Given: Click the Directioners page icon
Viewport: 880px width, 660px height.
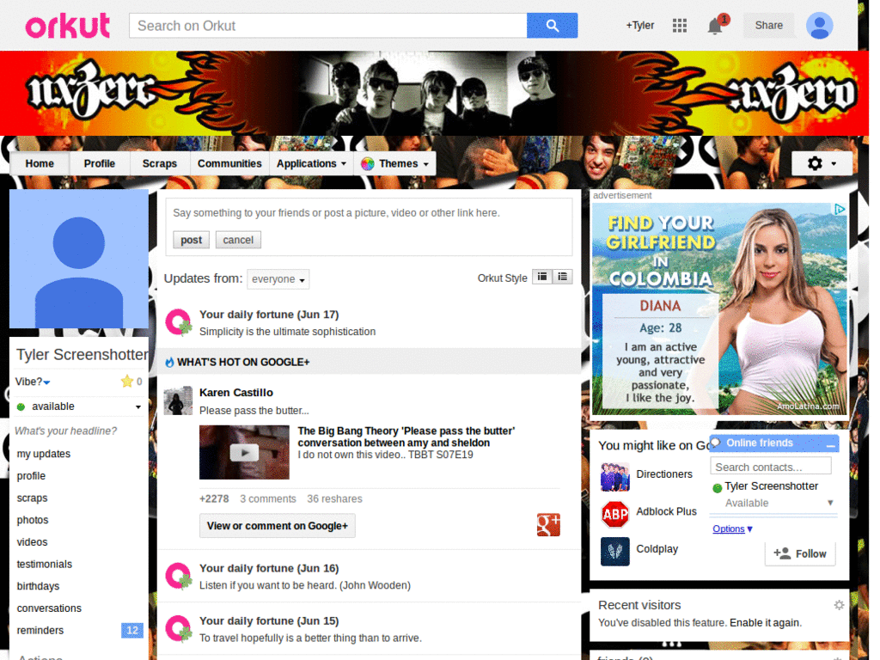Looking at the screenshot, I should point(615,476).
